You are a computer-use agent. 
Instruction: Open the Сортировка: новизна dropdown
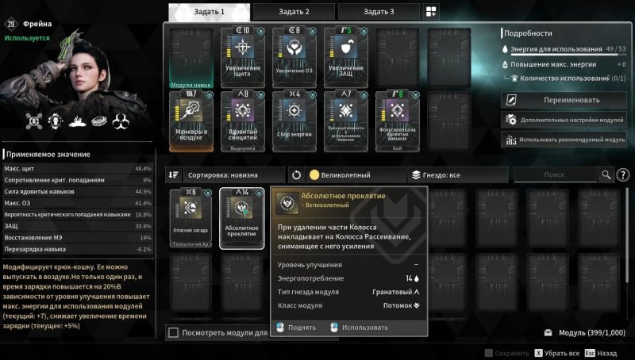pos(234,175)
